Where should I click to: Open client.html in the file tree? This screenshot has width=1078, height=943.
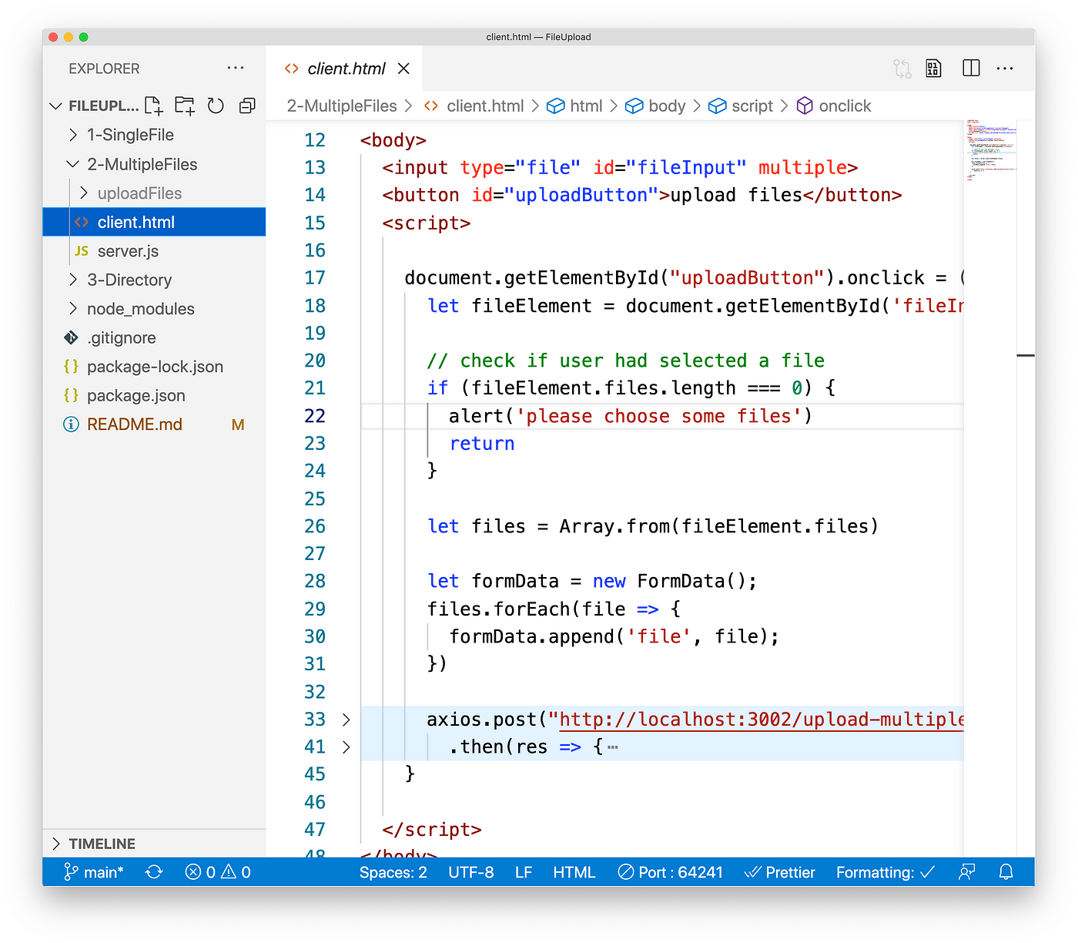pos(154,222)
